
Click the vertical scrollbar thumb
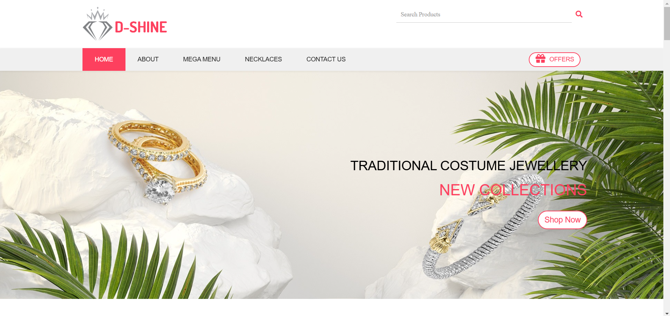click(667, 23)
